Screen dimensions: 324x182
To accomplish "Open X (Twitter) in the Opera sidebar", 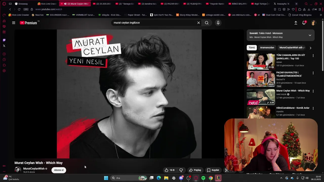I will [4, 46].
